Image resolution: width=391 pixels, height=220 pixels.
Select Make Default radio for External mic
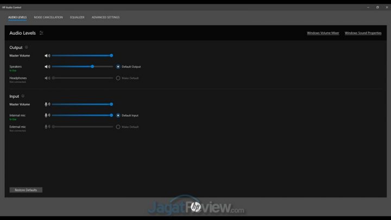point(118,127)
